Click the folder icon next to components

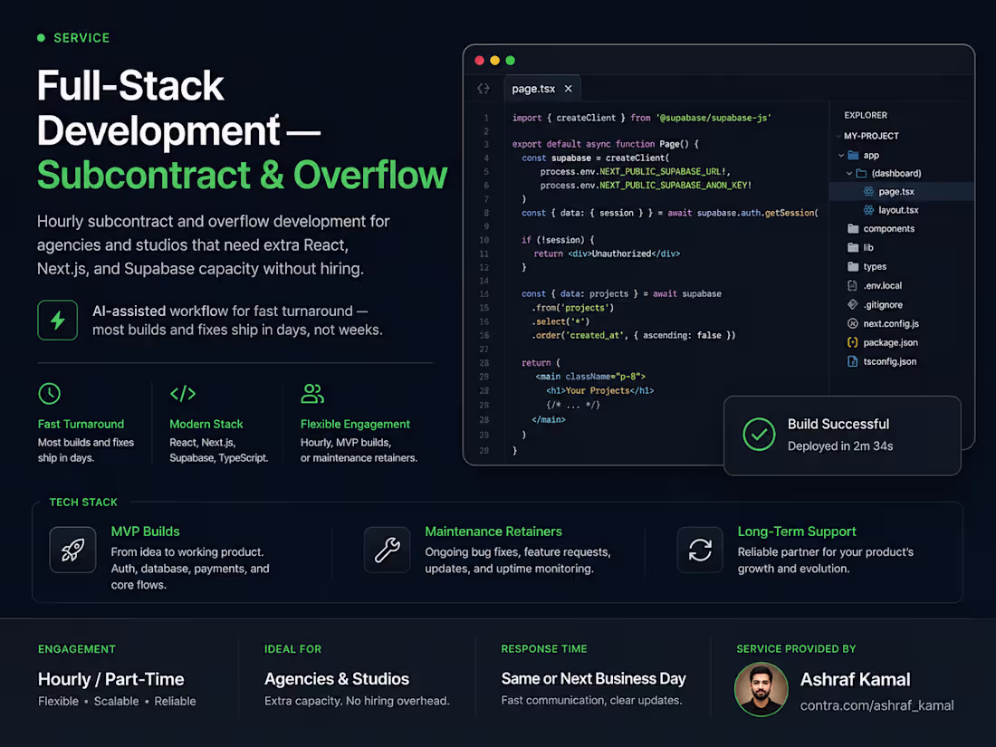point(853,229)
